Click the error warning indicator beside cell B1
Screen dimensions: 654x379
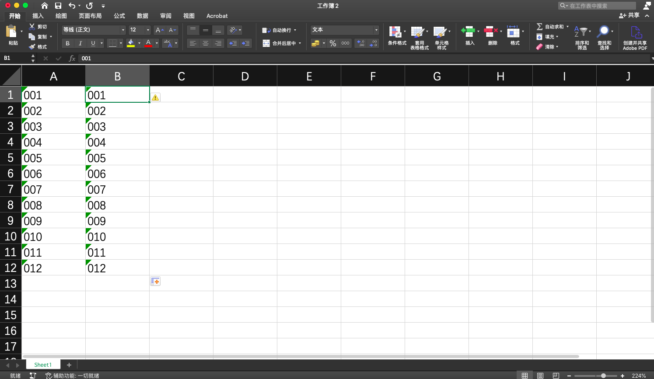(155, 97)
